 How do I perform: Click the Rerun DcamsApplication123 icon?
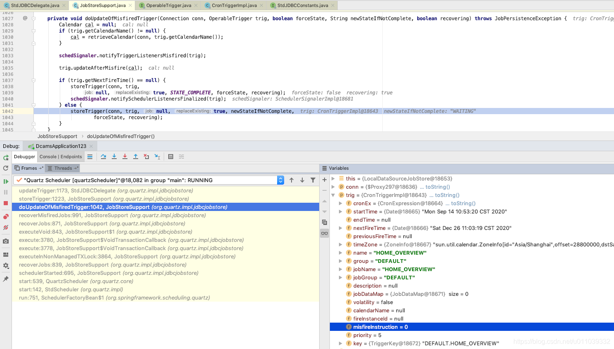(6, 157)
